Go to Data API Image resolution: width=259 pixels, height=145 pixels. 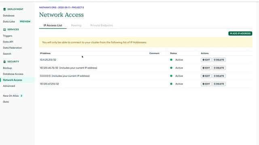pos(8,42)
